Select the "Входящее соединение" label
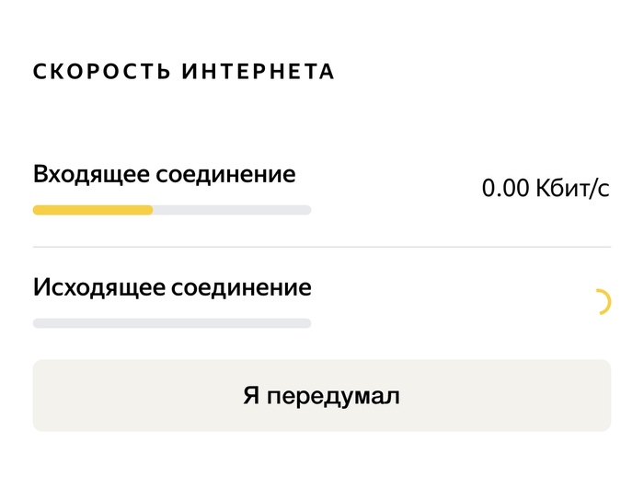Image resolution: width=644 pixels, height=477 pixels. [164, 174]
